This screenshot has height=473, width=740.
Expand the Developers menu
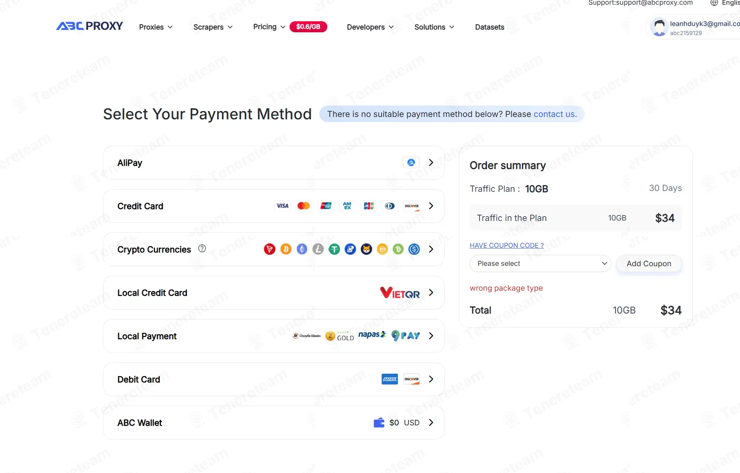[370, 27]
